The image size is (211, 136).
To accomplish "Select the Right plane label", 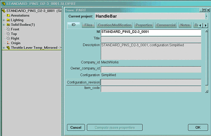I will [x=15, y=39].
